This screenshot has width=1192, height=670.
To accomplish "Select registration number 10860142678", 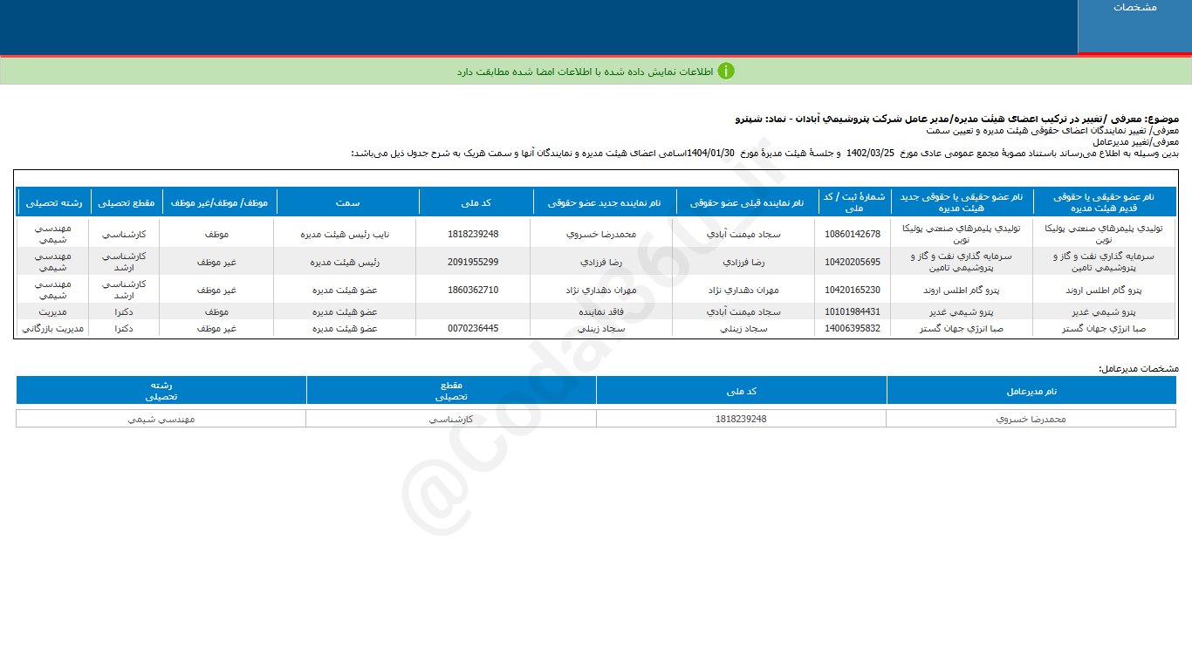I will 853,234.
